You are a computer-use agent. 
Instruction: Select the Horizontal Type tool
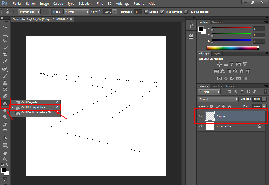[x=5, y=131]
